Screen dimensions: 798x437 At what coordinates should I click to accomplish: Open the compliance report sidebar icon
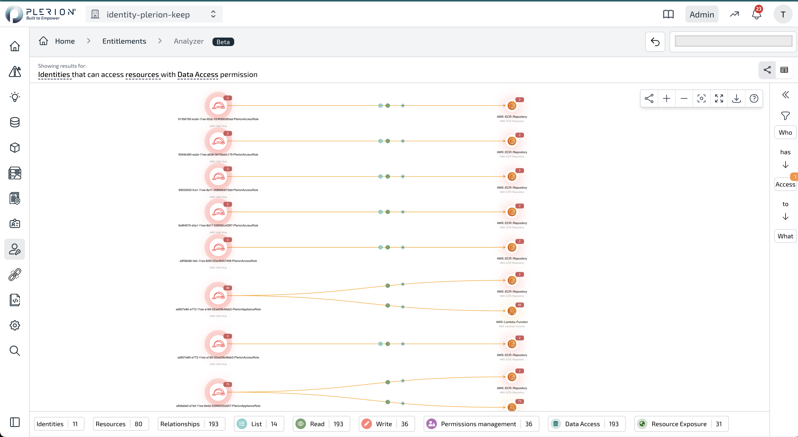15,199
